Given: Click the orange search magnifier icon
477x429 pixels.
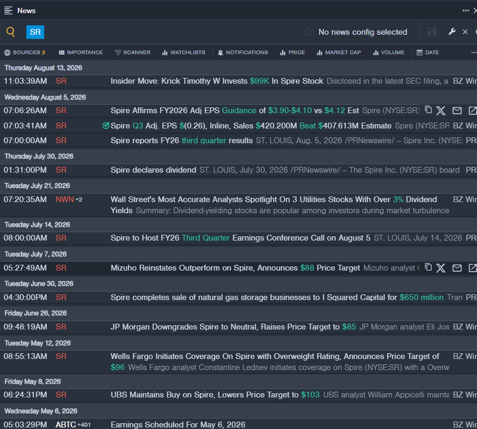Looking at the screenshot, I should tap(11, 32).
